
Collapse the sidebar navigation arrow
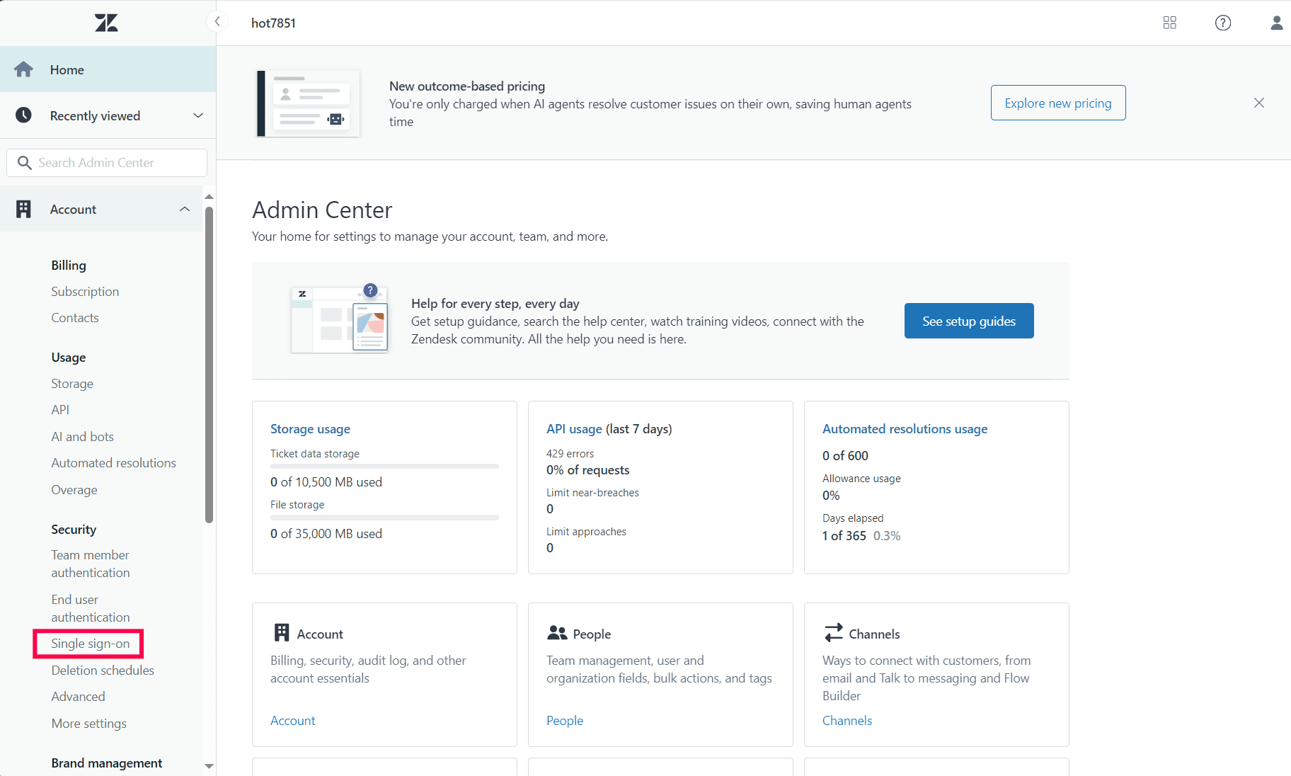click(217, 22)
